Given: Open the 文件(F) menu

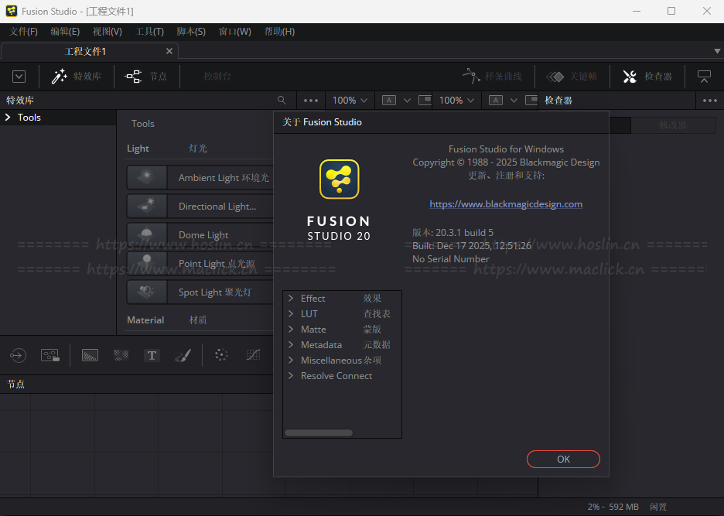Looking at the screenshot, I should [23, 32].
